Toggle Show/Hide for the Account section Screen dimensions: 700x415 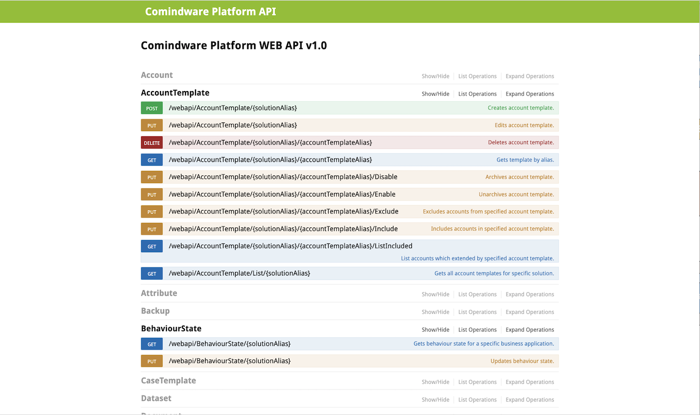click(435, 76)
